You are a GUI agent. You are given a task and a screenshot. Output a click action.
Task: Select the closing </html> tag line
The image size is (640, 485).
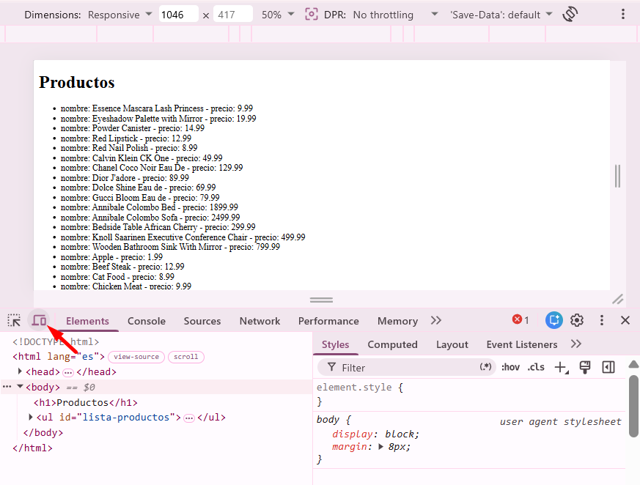[x=33, y=448]
